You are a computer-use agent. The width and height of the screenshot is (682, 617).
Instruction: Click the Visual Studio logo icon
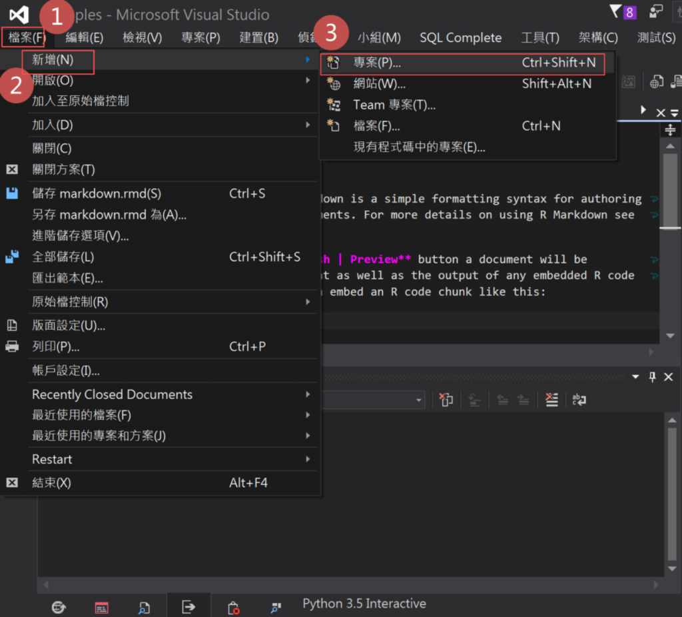[19, 15]
